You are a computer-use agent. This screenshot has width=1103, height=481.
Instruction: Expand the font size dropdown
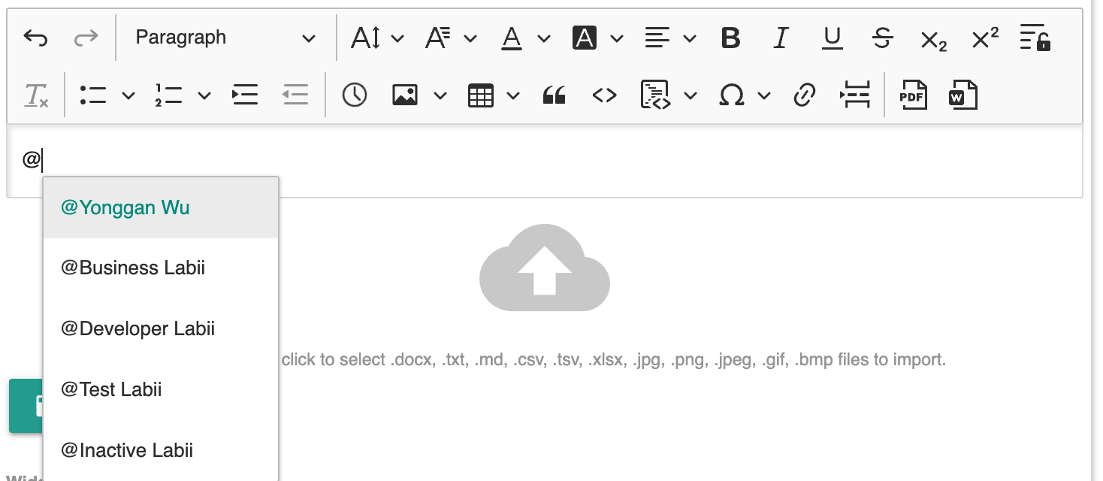point(397,38)
